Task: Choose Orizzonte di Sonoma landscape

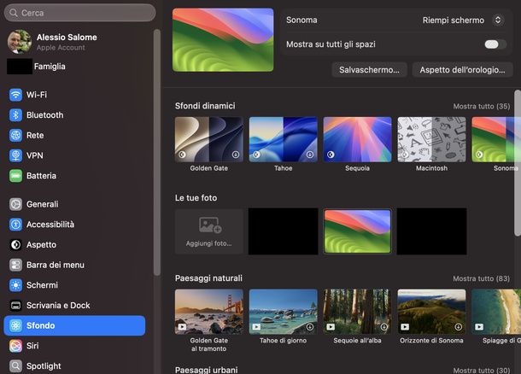Action: point(431,312)
